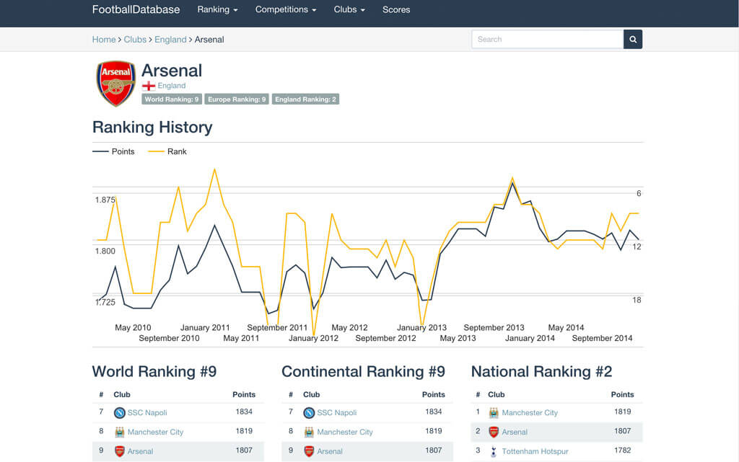This screenshot has height=462, width=739.
Task: Click the 1.875 points axis value
Action: point(105,200)
